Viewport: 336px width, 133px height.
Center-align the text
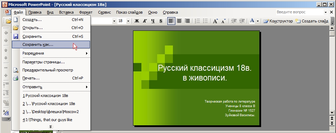[179, 21]
